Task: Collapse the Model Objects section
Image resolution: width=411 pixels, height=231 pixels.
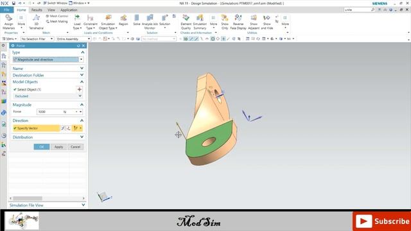Action: pos(82,81)
